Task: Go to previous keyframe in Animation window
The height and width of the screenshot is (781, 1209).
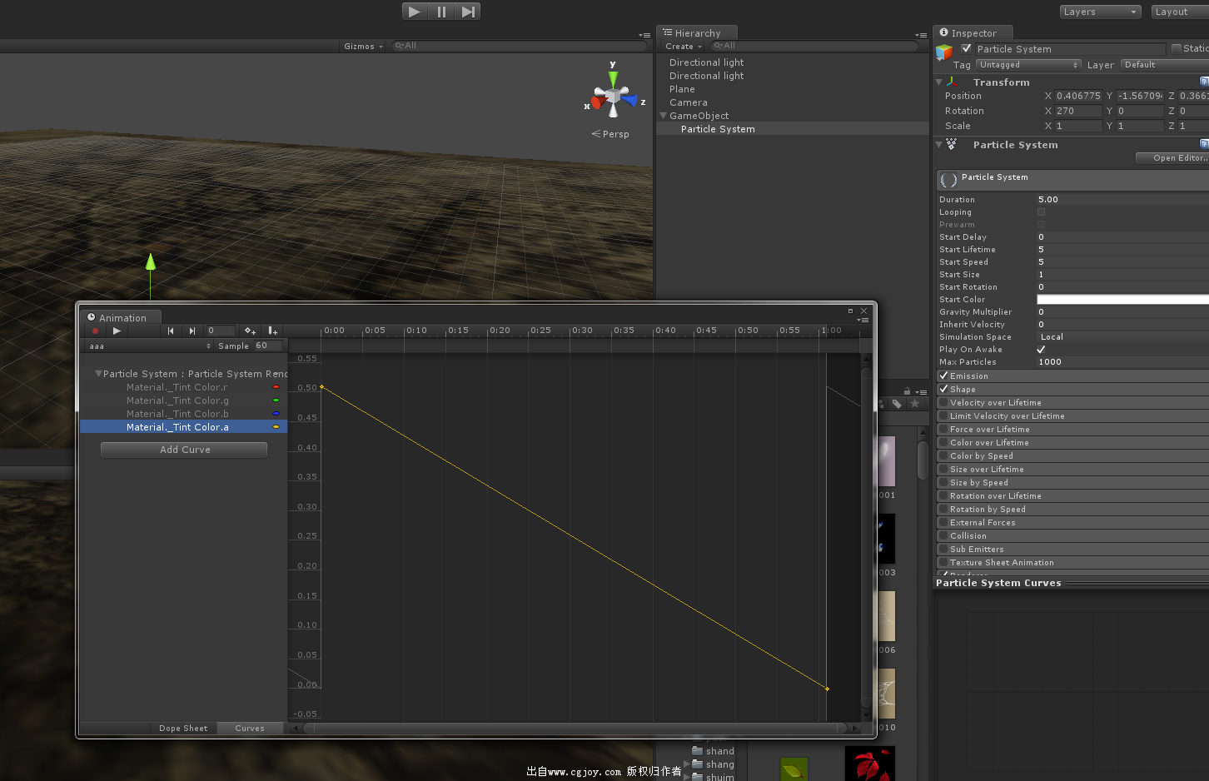Action: [171, 331]
